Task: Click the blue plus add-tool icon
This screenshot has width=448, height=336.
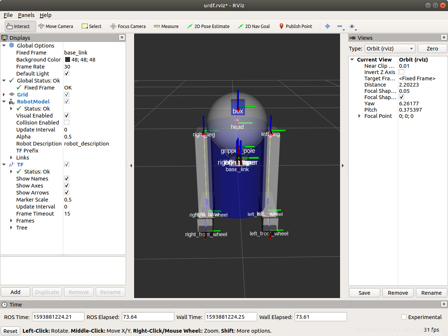Action: pyautogui.click(x=328, y=26)
